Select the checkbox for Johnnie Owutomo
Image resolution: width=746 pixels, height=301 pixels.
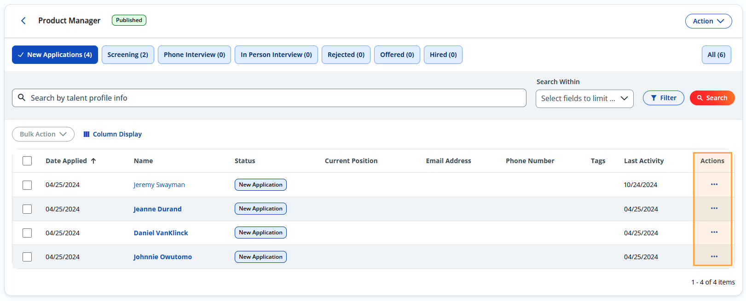tap(27, 257)
